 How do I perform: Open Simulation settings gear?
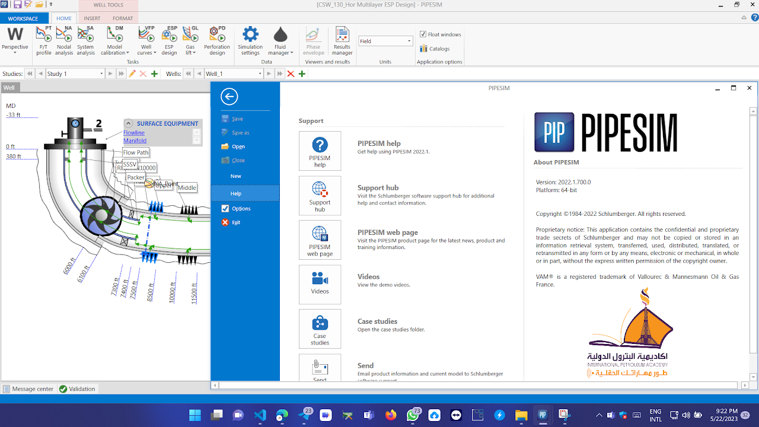pyautogui.click(x=250, y=41)
